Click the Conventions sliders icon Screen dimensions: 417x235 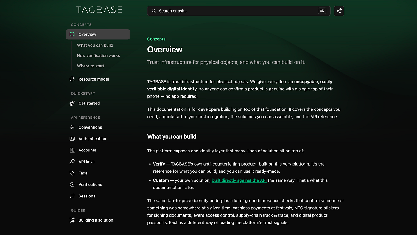(x=72, y=127)
